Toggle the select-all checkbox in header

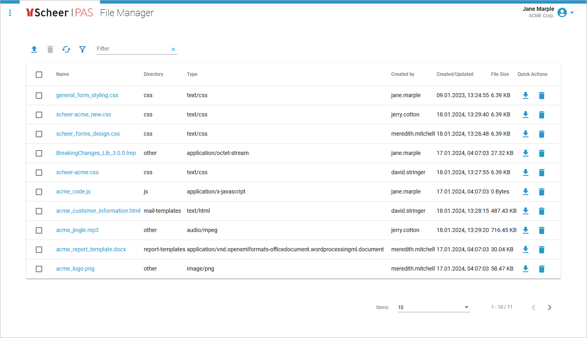39,75
